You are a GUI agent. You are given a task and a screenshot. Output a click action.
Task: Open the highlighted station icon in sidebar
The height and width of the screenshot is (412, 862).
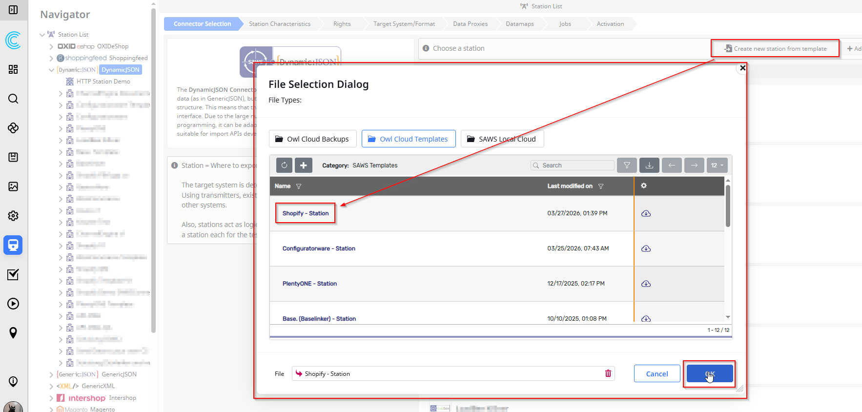pyautogui.click(x=13, y=245)
